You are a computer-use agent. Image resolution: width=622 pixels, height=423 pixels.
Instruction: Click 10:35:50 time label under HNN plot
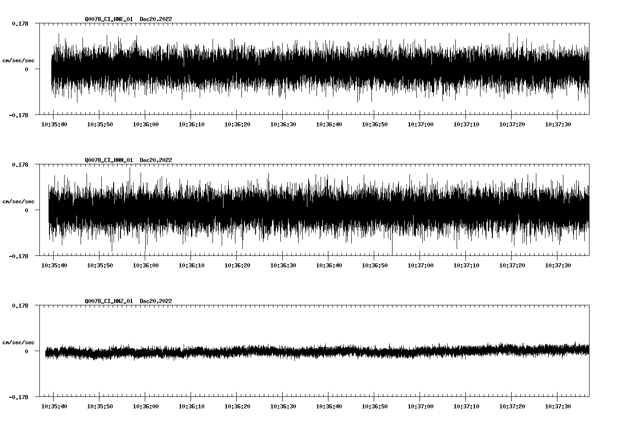(100, 266)
